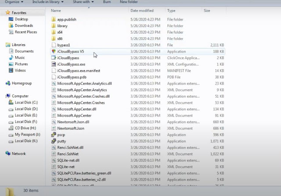Click the 30 items status bar text
Screen dimensions: 281x196
tap(31, 190)
